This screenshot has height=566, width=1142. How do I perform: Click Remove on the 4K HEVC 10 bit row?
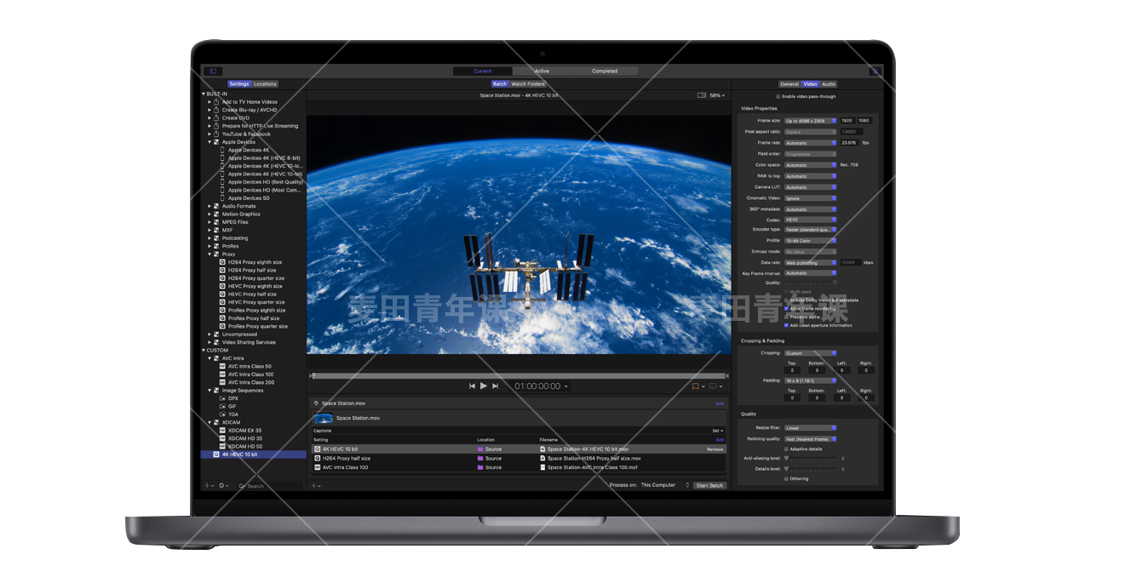pos(714,449)
